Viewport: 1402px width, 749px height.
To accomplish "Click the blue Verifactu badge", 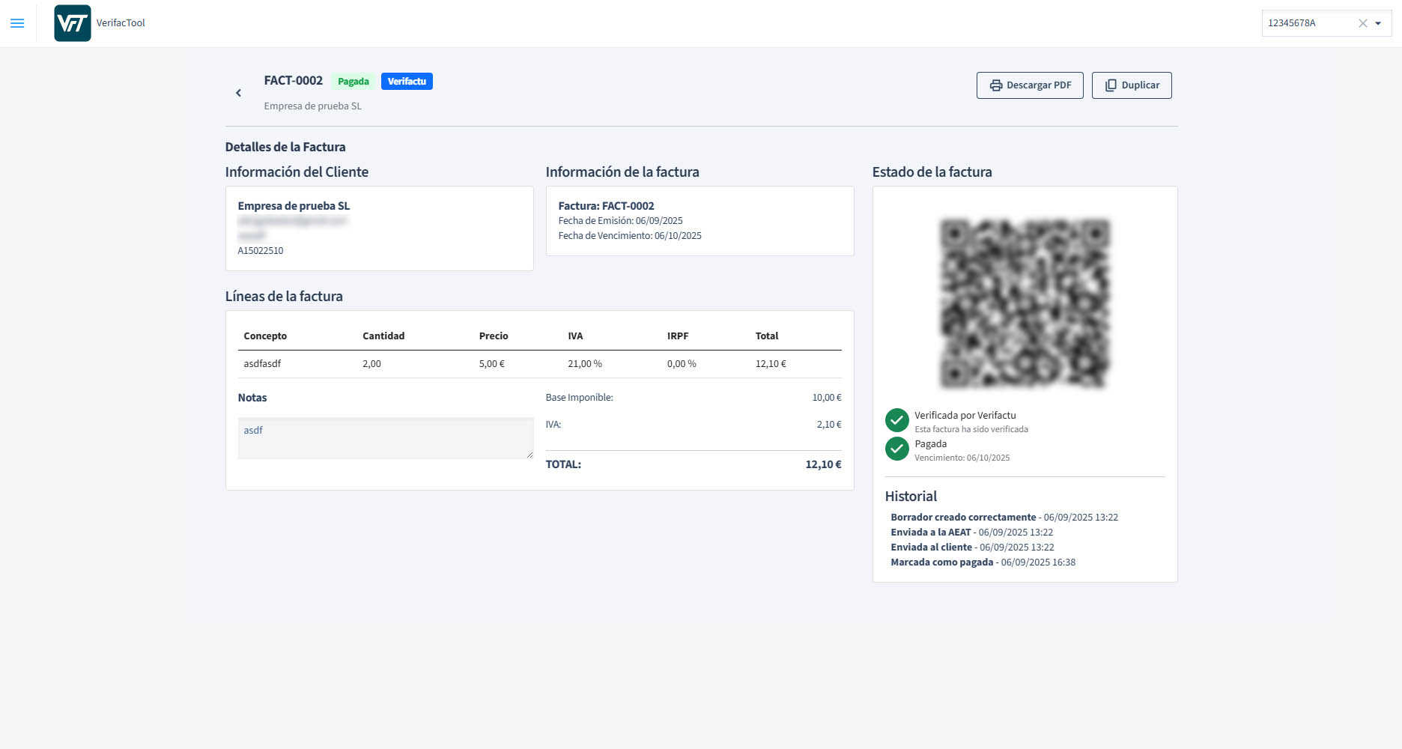I will pos(407,82).
